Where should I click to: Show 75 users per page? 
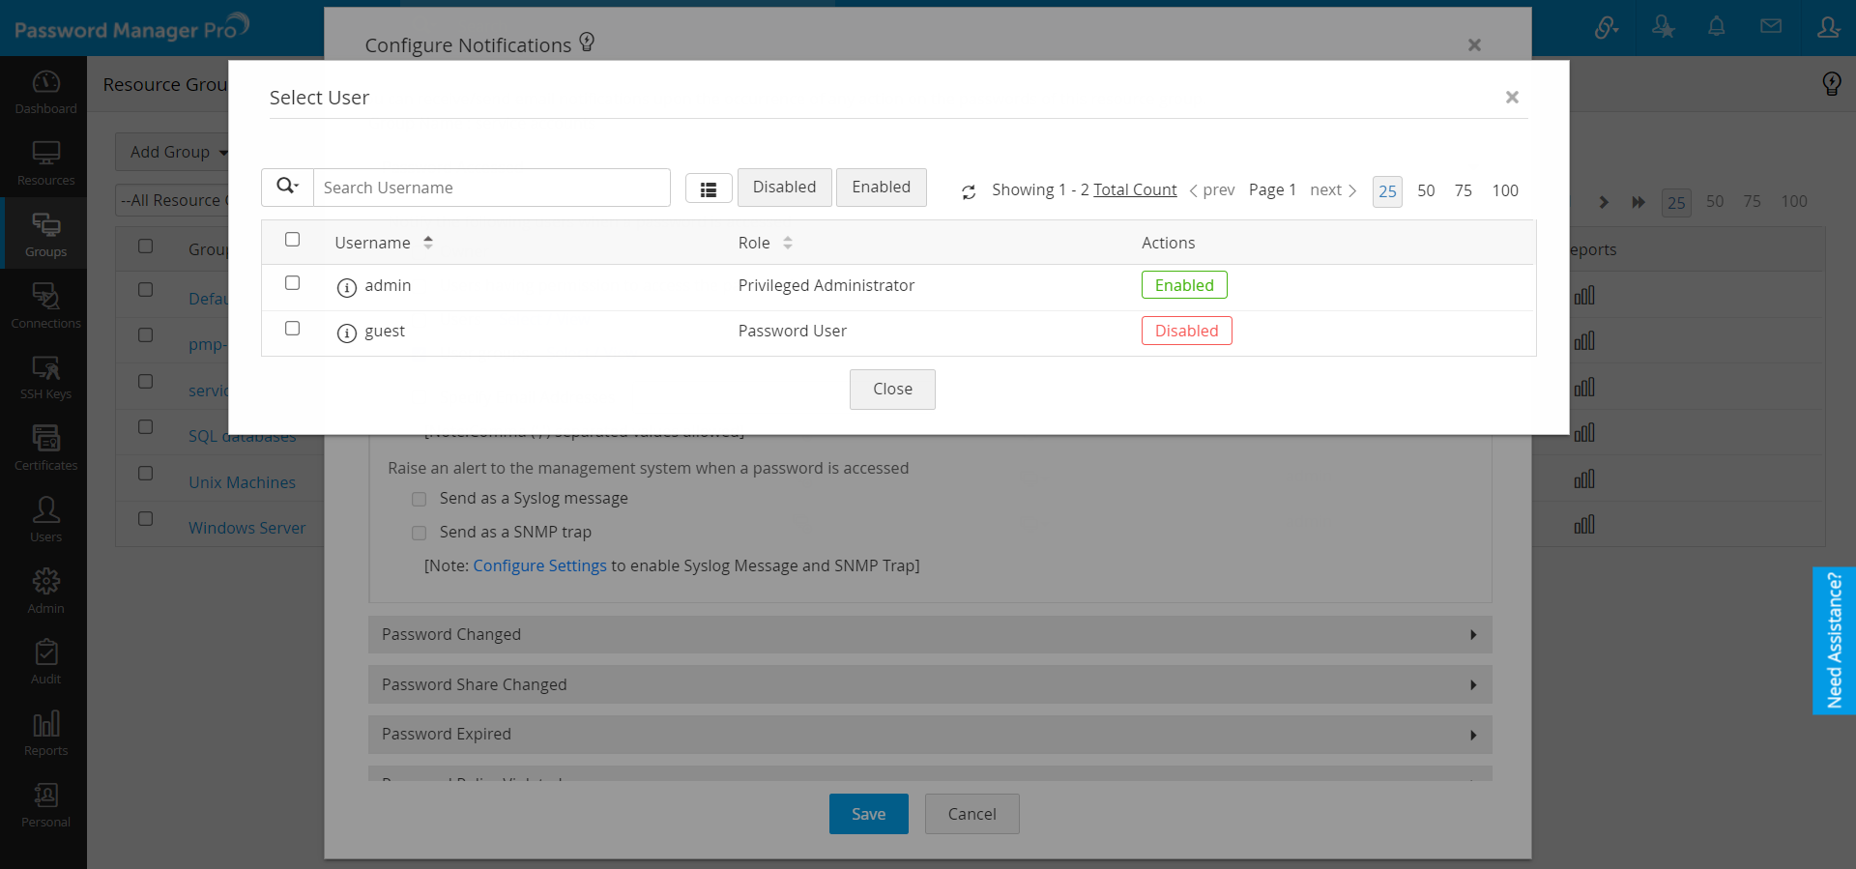(x=1464, y=191)
